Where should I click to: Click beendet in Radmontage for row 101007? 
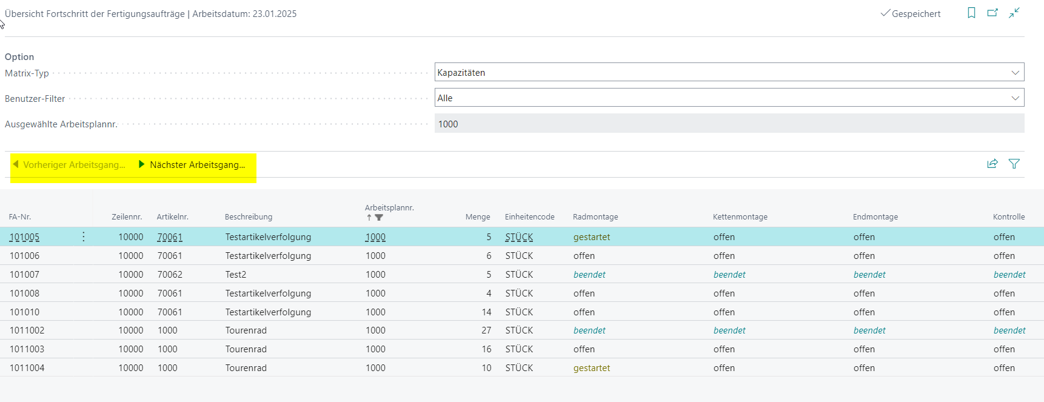click(589, 275)
